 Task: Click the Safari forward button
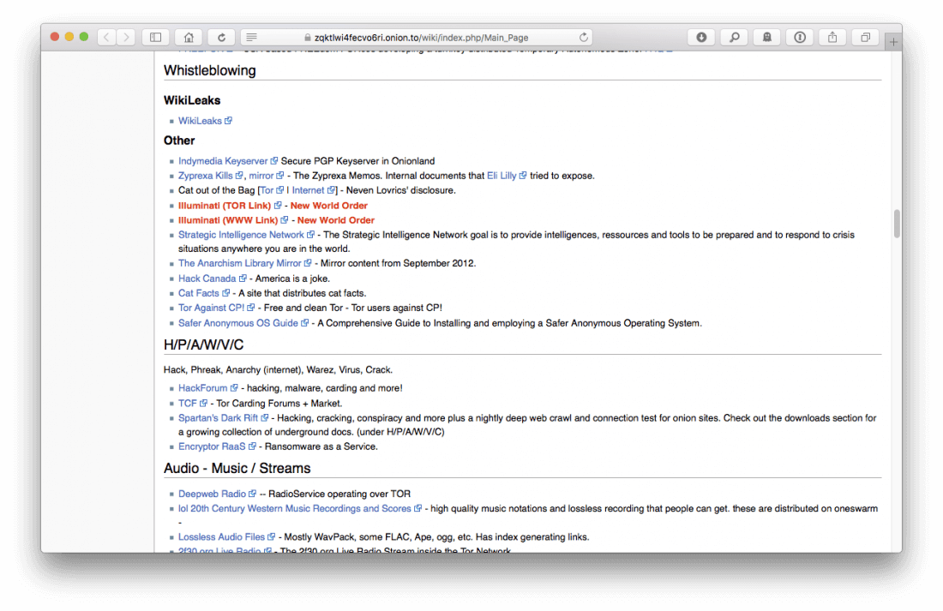click(x=126, y=37)
